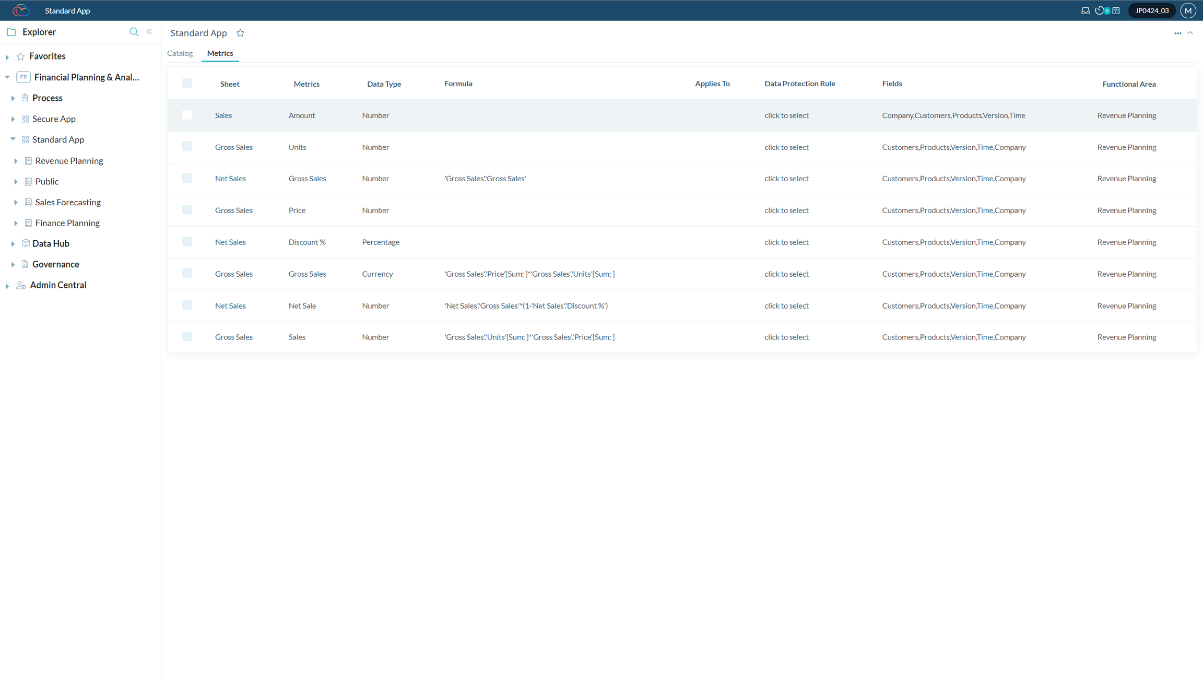Expand the Admin Central section
The width and height of the screenshot is (1203, 680).
pos(7,285)
